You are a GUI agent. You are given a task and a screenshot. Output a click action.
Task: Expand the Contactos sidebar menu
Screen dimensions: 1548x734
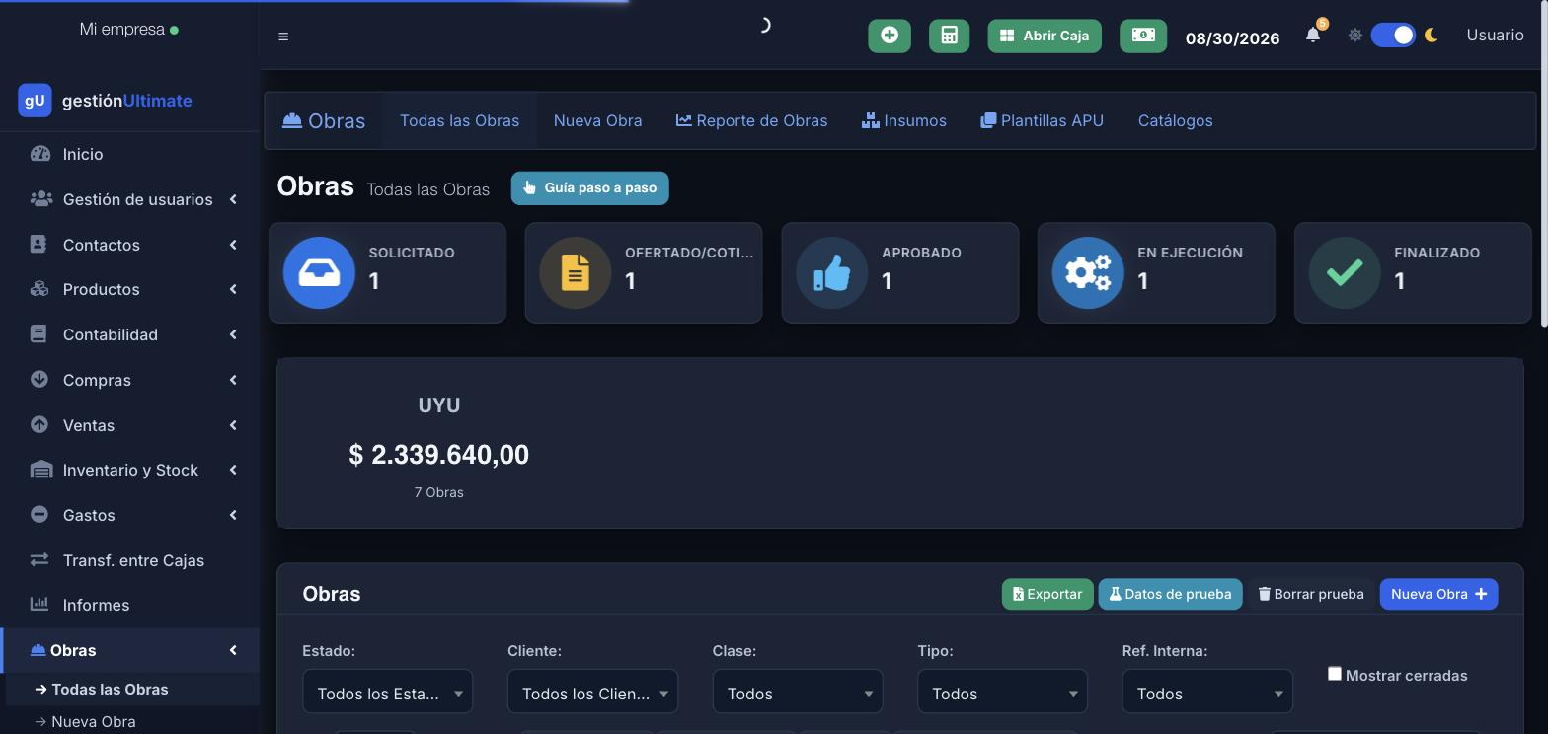(129, 245)
